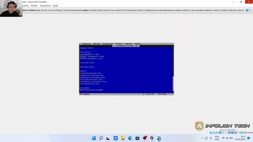Click the audio status icon in VirtualBox

pyautogui.click(x=217, y=133)
